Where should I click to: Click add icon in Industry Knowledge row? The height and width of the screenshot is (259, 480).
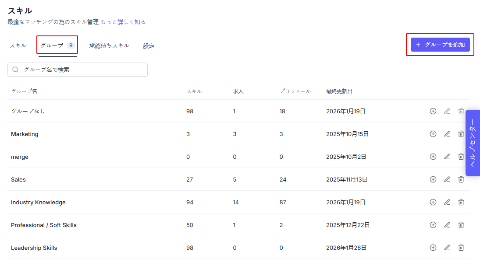click(x=433, y=202)
